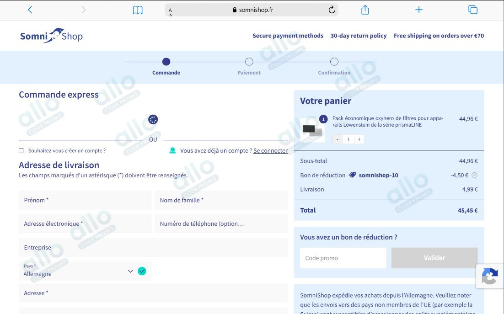Decrease quantity with the minus button

(x=337, y=139)
